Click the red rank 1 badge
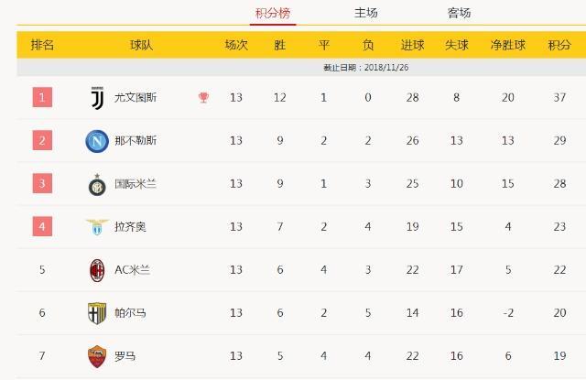The width and height of the screenshot is (586, 380). 43,97
